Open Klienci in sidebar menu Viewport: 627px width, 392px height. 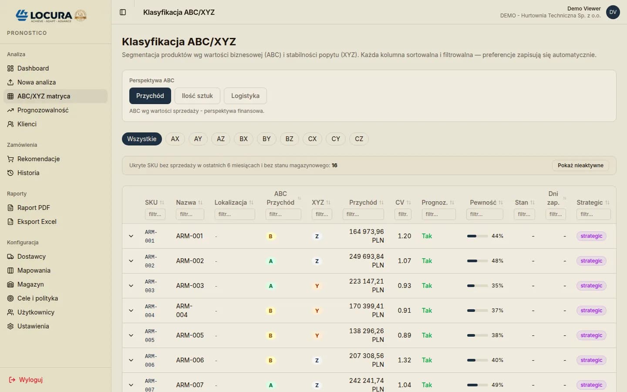tap(27, 124)
